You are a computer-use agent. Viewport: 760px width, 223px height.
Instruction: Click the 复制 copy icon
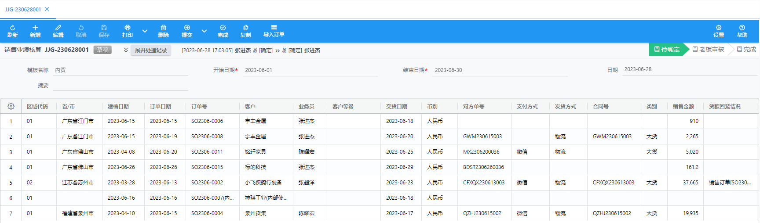pyautogui.click(x=246, y=28)
